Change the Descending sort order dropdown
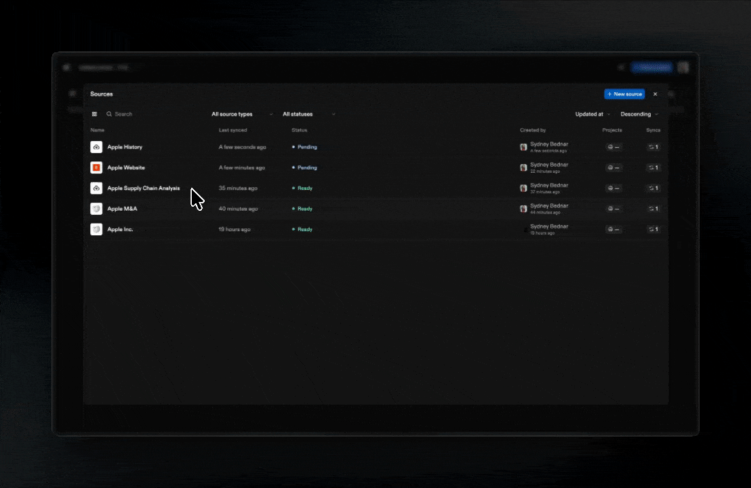The width and height of the screenshot is (751, 488). coord(639,114)
